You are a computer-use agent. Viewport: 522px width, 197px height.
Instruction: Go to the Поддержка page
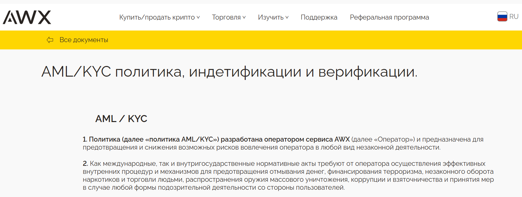tap(319, 17)
